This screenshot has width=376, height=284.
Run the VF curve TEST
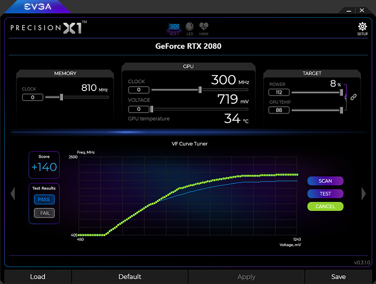[x=325, y=194]
